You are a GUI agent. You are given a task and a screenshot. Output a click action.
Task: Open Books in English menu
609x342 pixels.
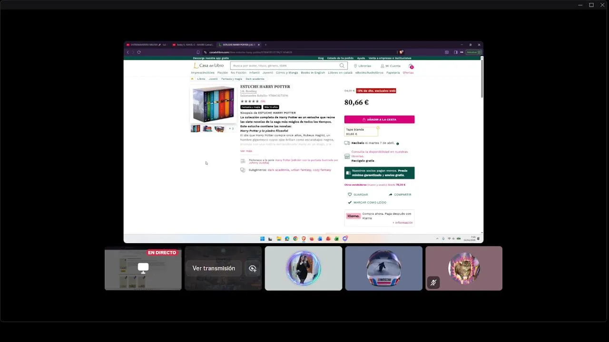pyautogui.click(x=313, y=73)
